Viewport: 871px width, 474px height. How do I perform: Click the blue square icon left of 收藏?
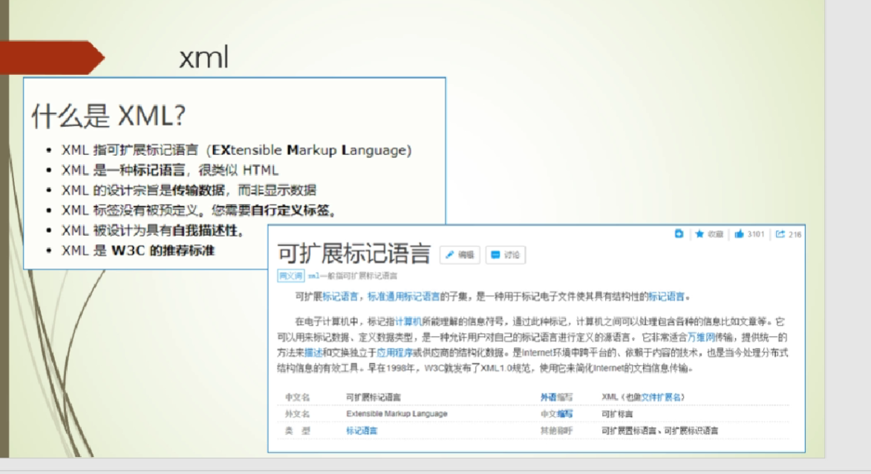coord(679,234)
